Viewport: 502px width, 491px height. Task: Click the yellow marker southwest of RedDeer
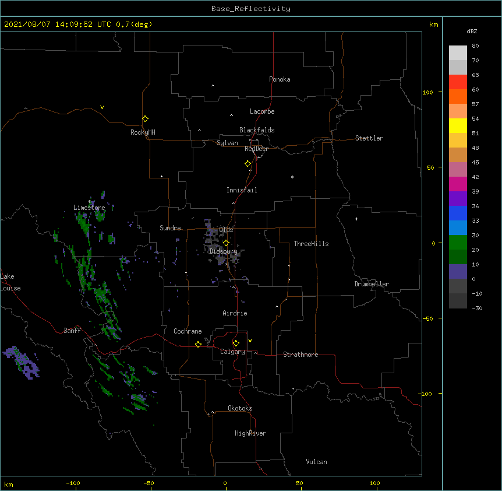click(x=248, y=163)
